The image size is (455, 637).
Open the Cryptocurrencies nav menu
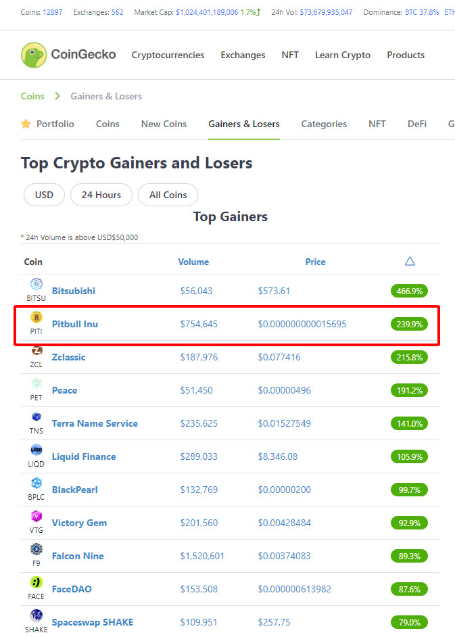point(168,55)
